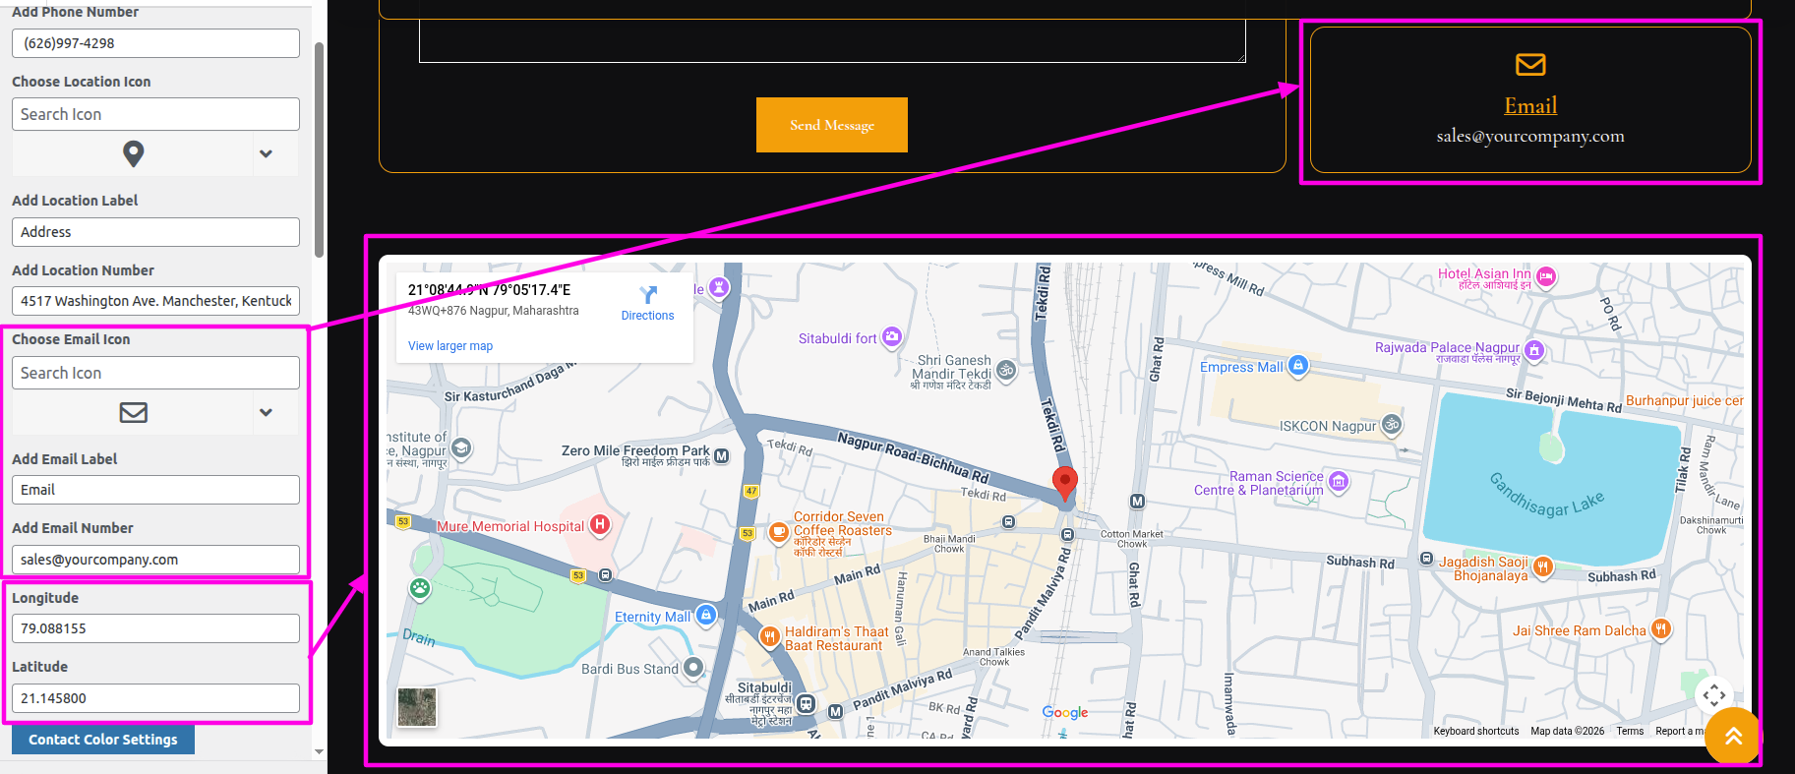The height and width of the screenshot is (774, 1795).
Task: Toggle fullscreen map view icon
Action: click(1713, 695)
